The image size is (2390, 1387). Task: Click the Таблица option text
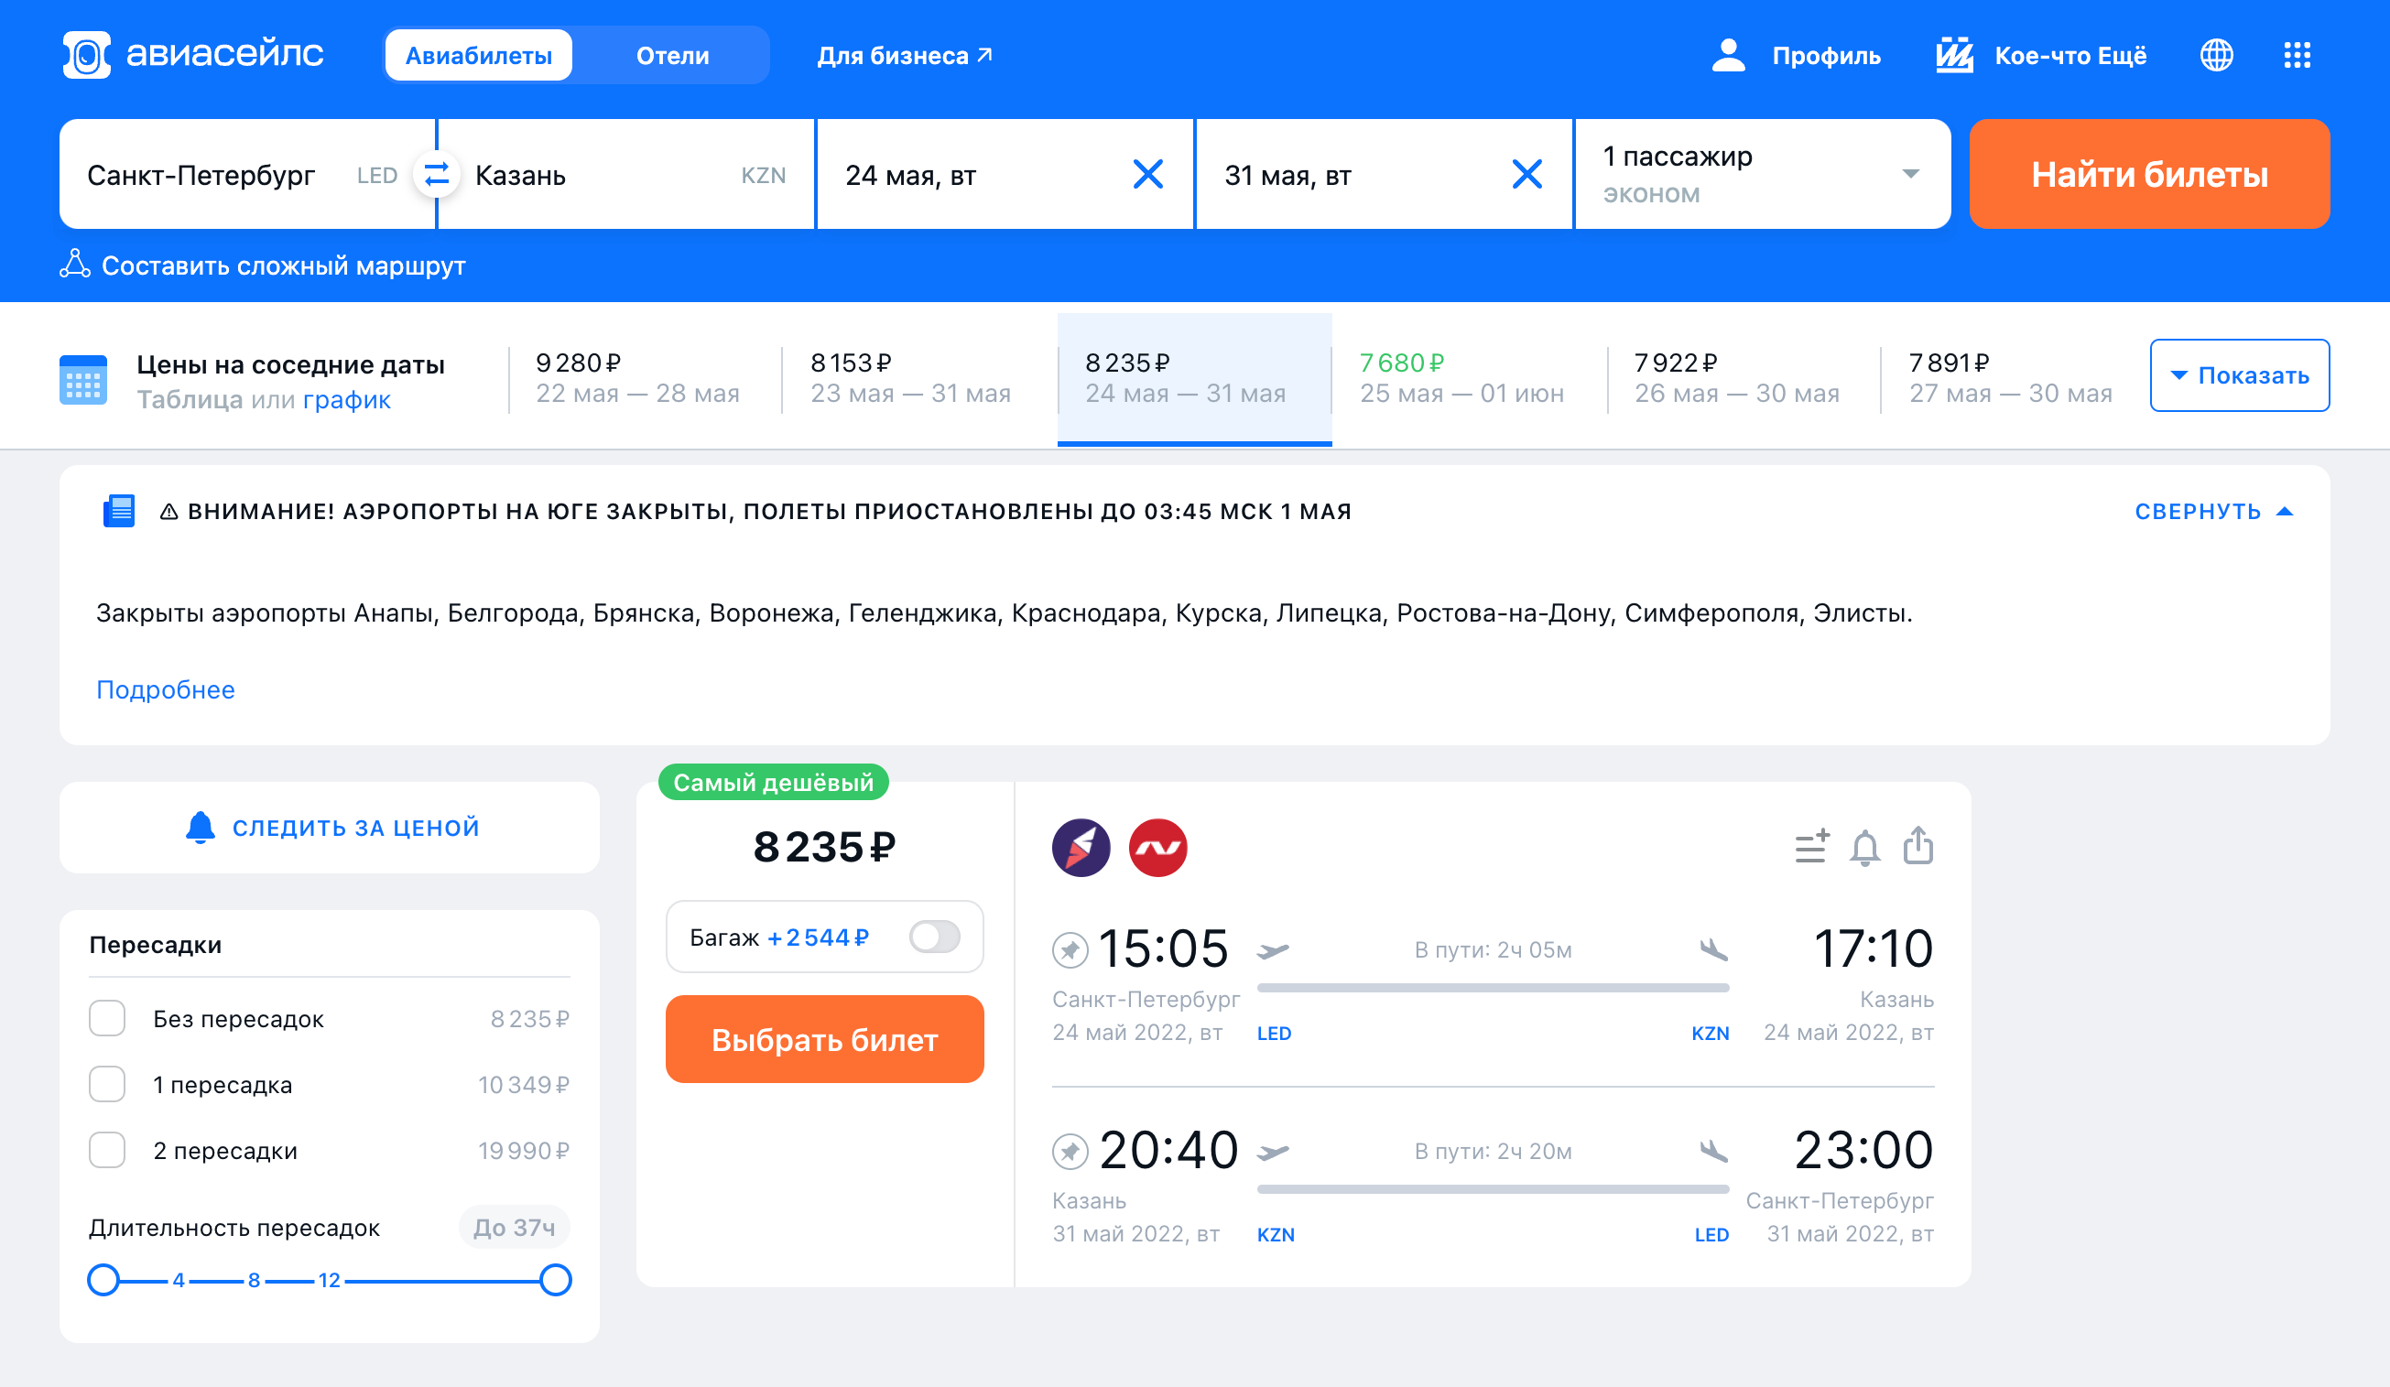point(190,400)
